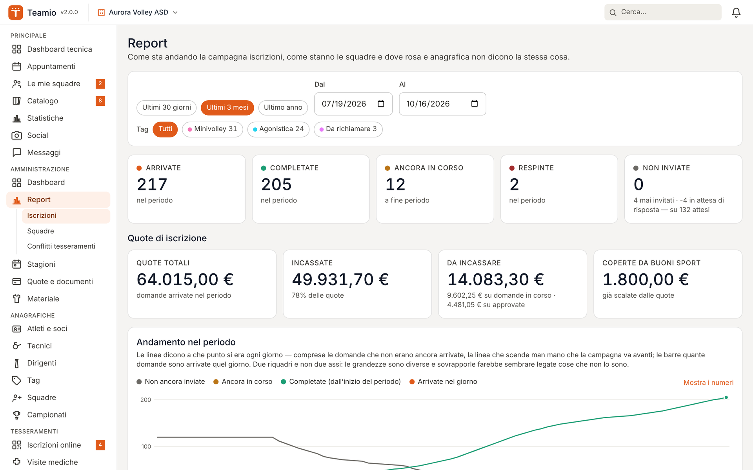Select the Tutti tag filter

pyautogui.click(x=165, y=129)
